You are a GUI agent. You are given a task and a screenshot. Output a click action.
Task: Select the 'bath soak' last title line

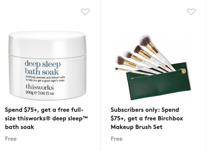(19, 127)
